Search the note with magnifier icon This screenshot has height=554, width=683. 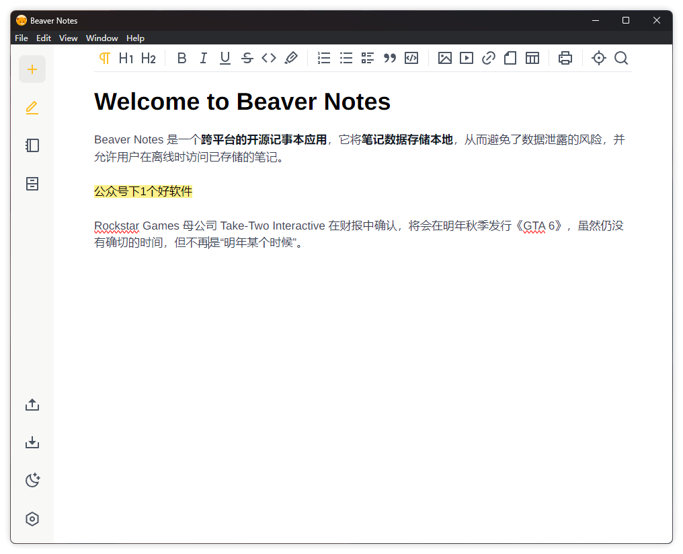[x=621, y=58]
